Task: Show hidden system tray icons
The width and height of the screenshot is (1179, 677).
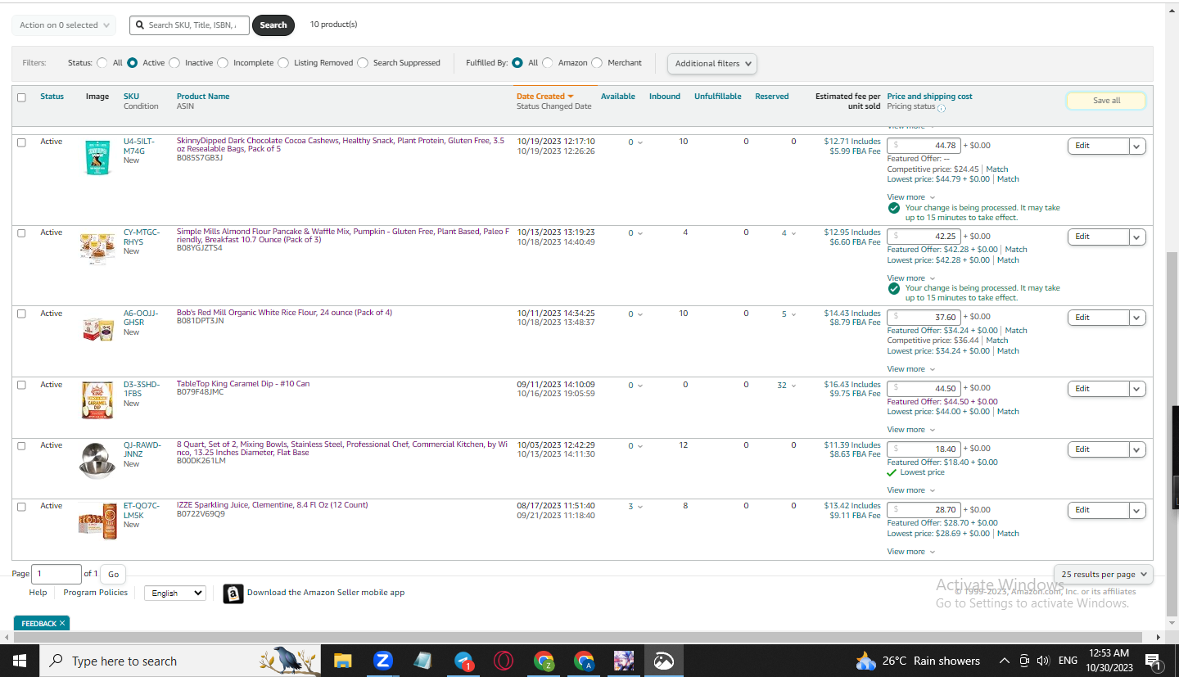Action: (x=1005, y=661)
